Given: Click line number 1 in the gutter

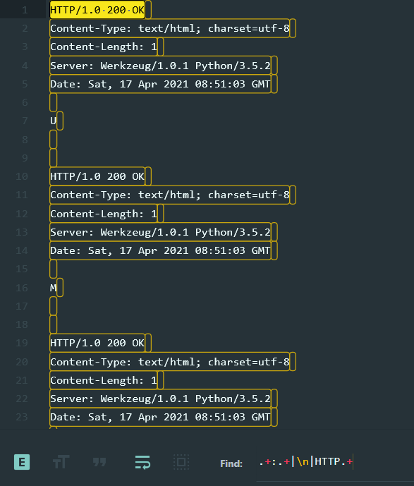Looking at the screenshot, I should tap(25, 10).
